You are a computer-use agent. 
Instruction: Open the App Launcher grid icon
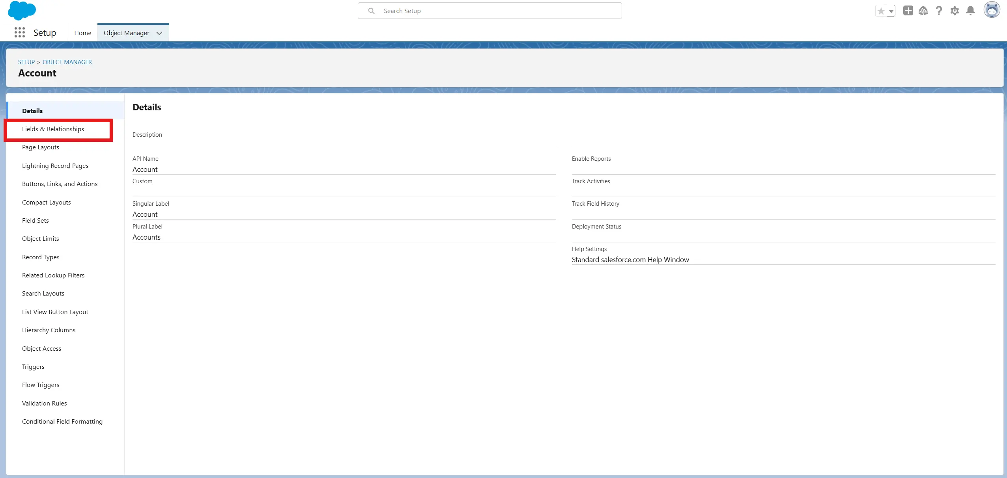point(20,33)
